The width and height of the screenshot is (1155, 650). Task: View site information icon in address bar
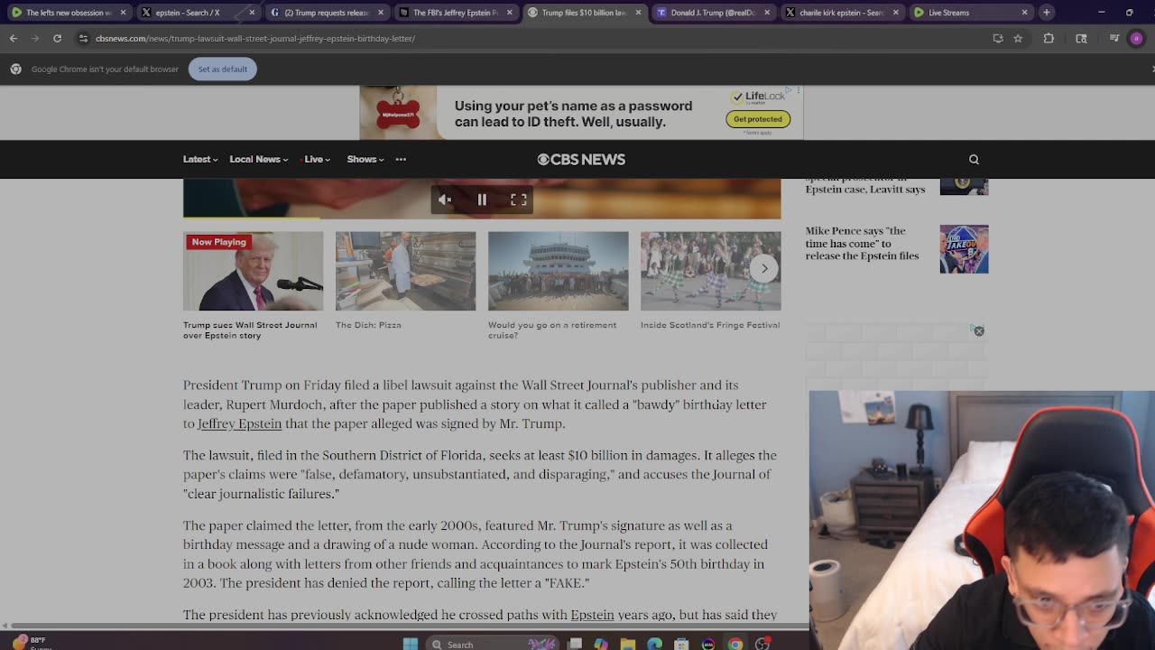coord(83,38)
